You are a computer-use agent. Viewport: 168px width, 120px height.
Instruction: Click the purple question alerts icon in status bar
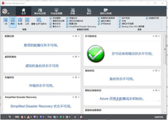35,117
